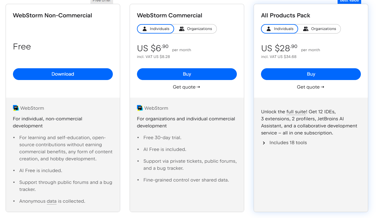
Task: Buy the WebStorm Commercial subscription
Action: [x=187, y=74]
